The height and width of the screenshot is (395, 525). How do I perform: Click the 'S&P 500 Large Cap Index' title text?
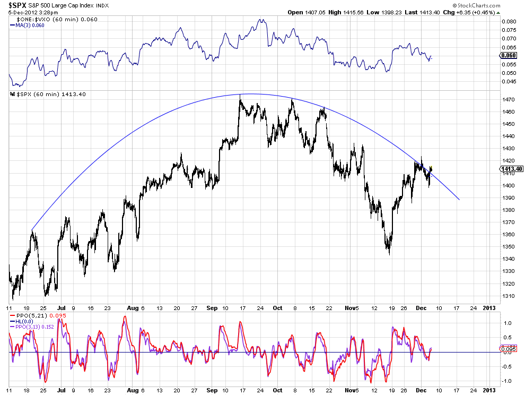point(62,6)
